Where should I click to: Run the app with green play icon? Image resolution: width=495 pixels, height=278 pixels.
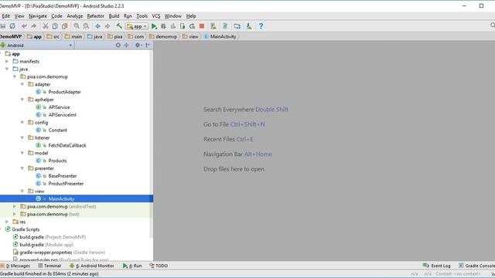[154, 26]
